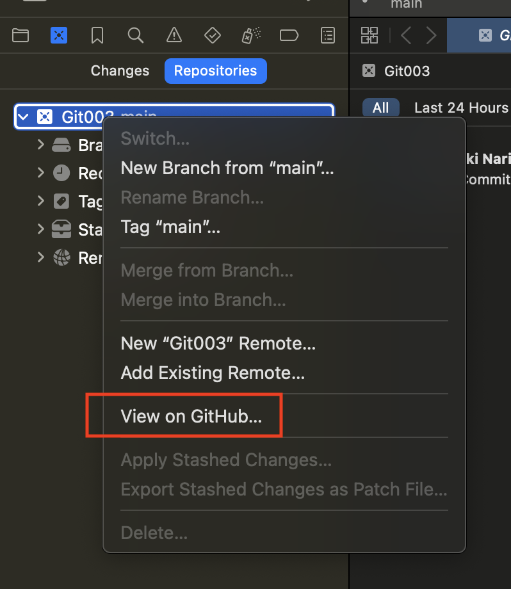Open the Debug navigator spray icon
The height and width of the screenshot is (589, 511).
251,35
